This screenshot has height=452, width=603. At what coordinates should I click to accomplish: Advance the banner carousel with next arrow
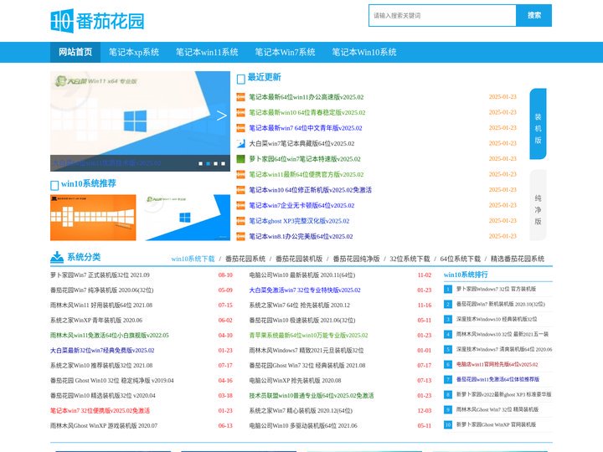tap(221, 116)
